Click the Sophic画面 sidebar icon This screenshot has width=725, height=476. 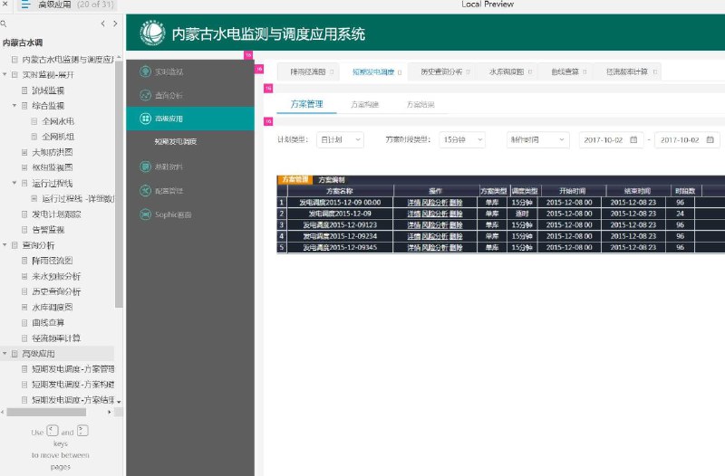click(145, 214)
